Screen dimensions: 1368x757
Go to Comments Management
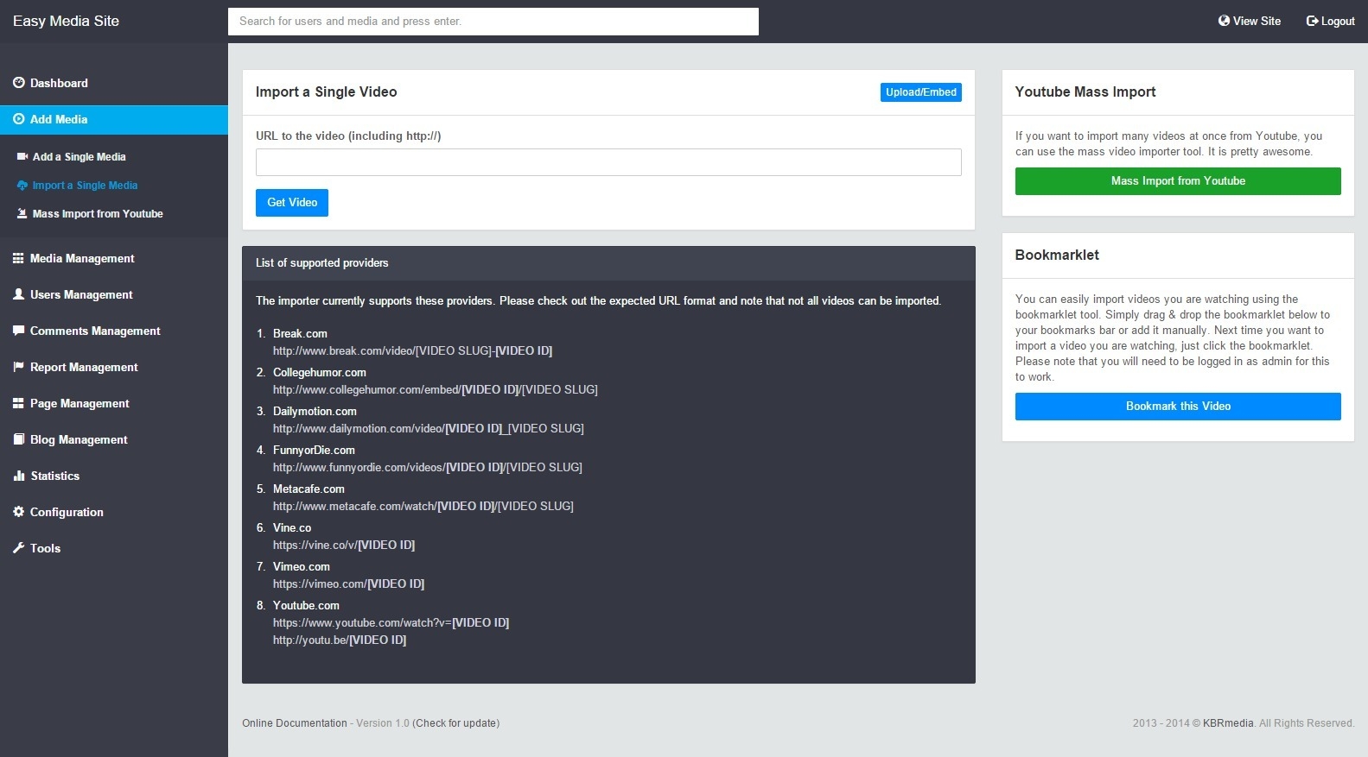(114, 331)
